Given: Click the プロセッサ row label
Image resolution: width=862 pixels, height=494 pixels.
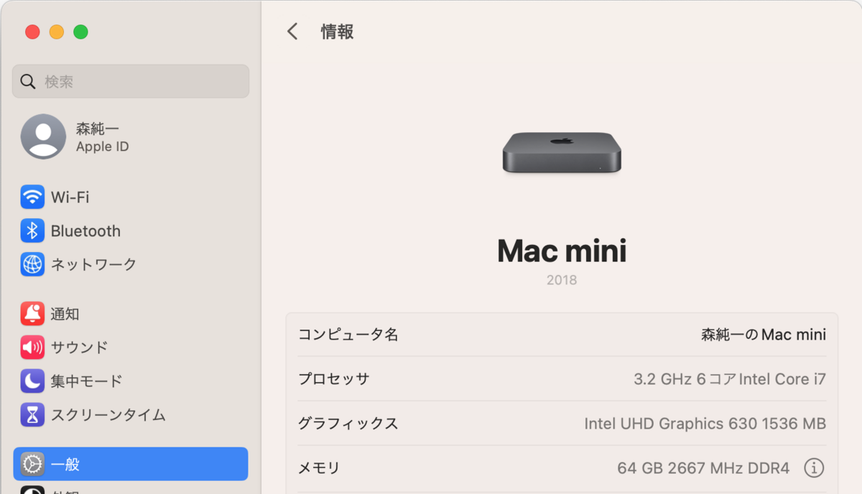Looking at the screenshot, I should [x=334, y=379].
